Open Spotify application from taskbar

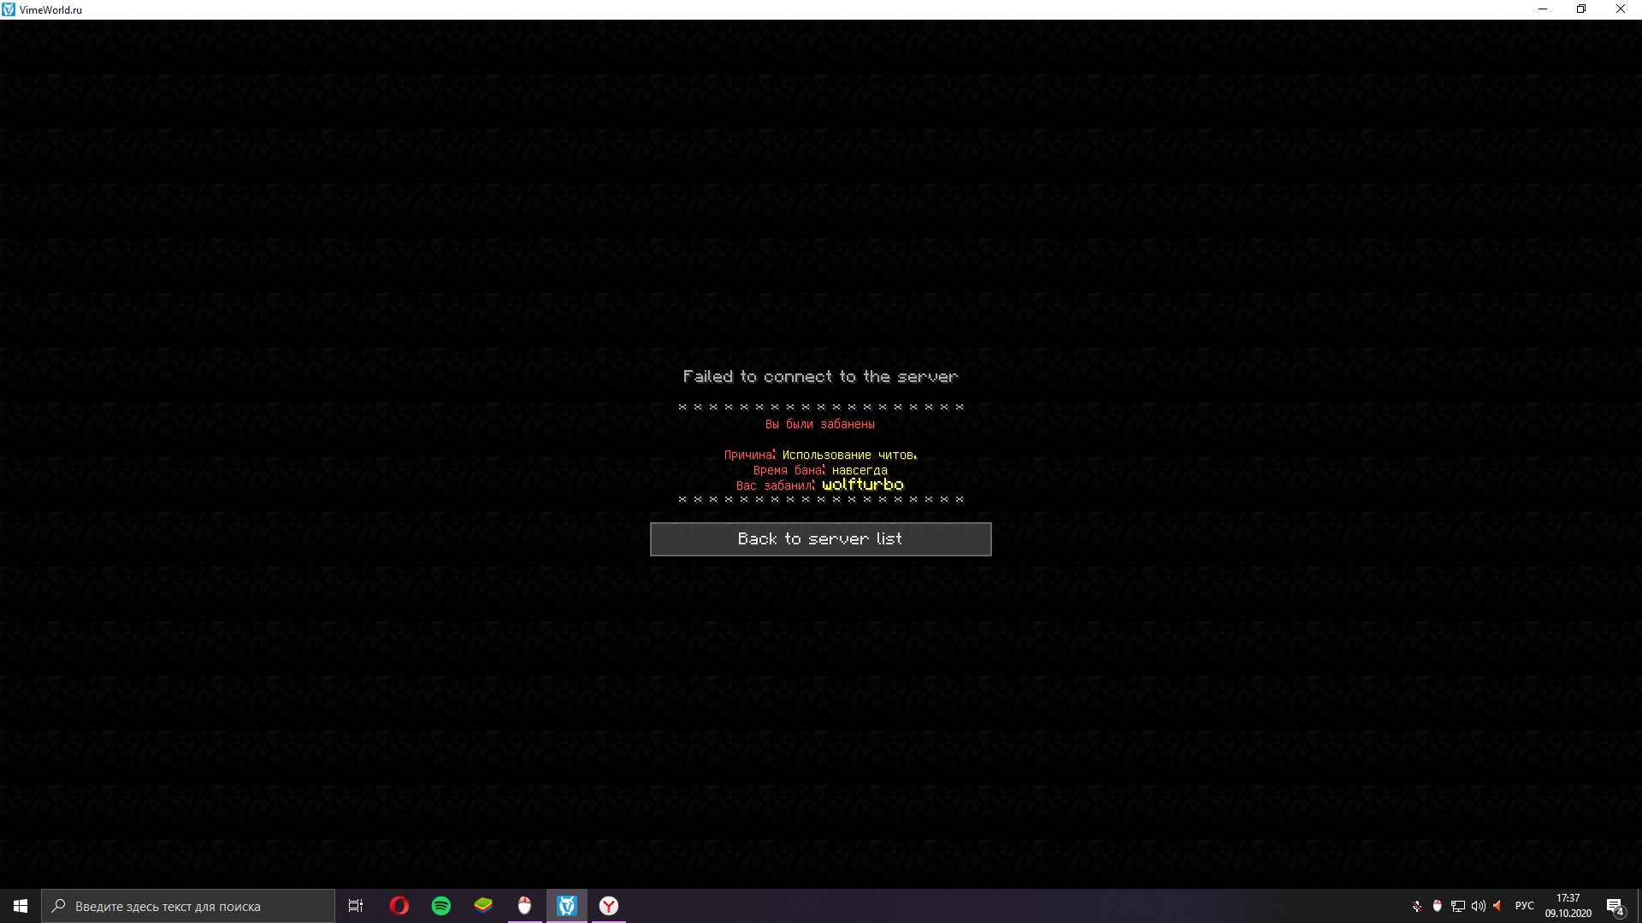pyautogui.click(x=441, y=906)
